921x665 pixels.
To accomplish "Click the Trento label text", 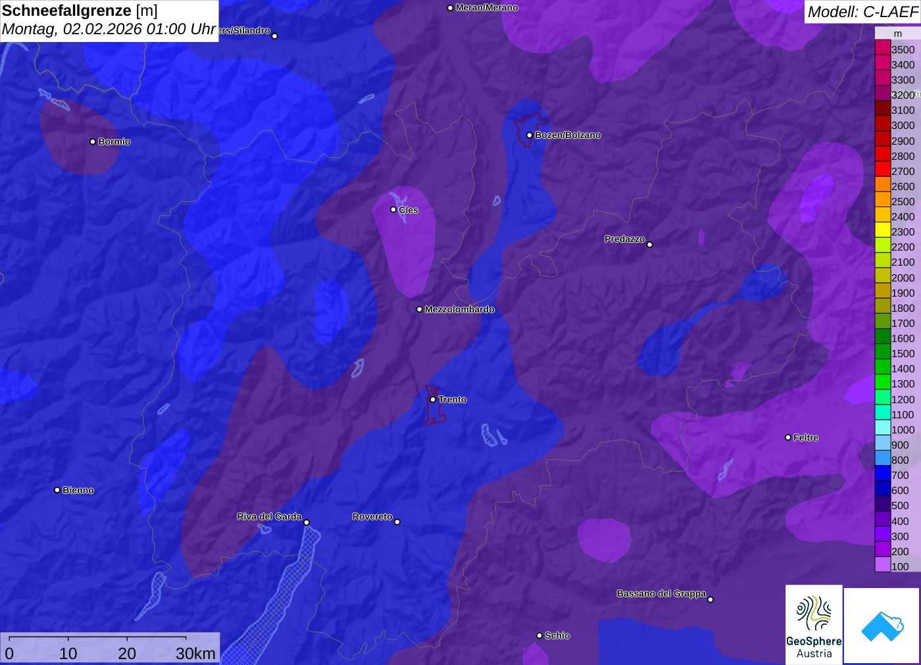I will pos(453,399).
